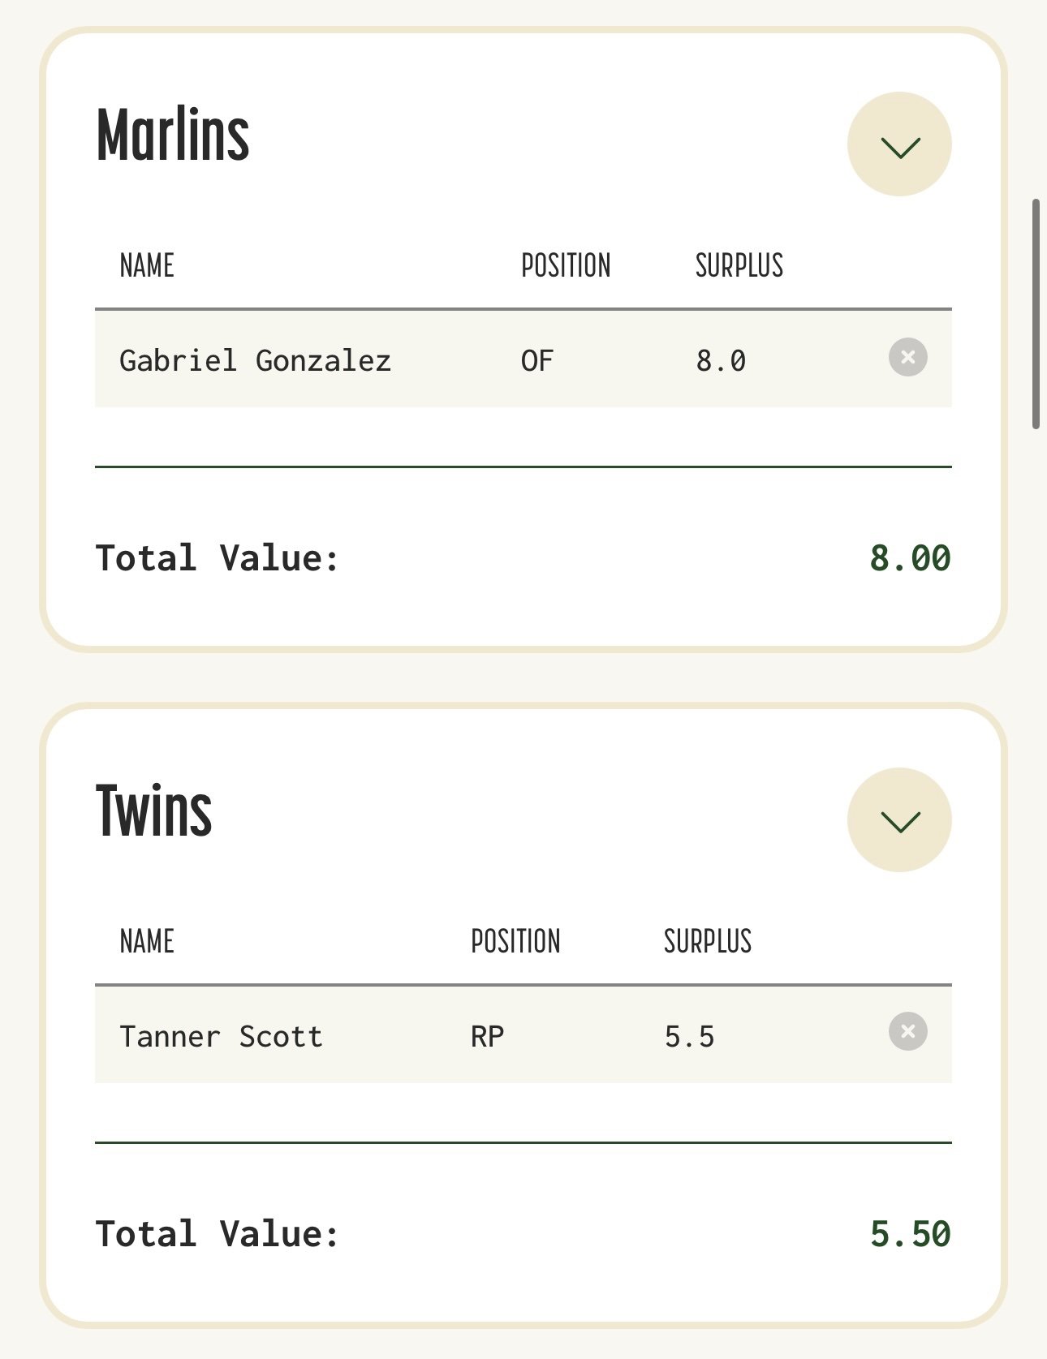Image resolution: width=1047 pixels, height=1359 pixels.
Task: Click Tanner Scott's 5.5 surplus value
Action: point(689,1036)
